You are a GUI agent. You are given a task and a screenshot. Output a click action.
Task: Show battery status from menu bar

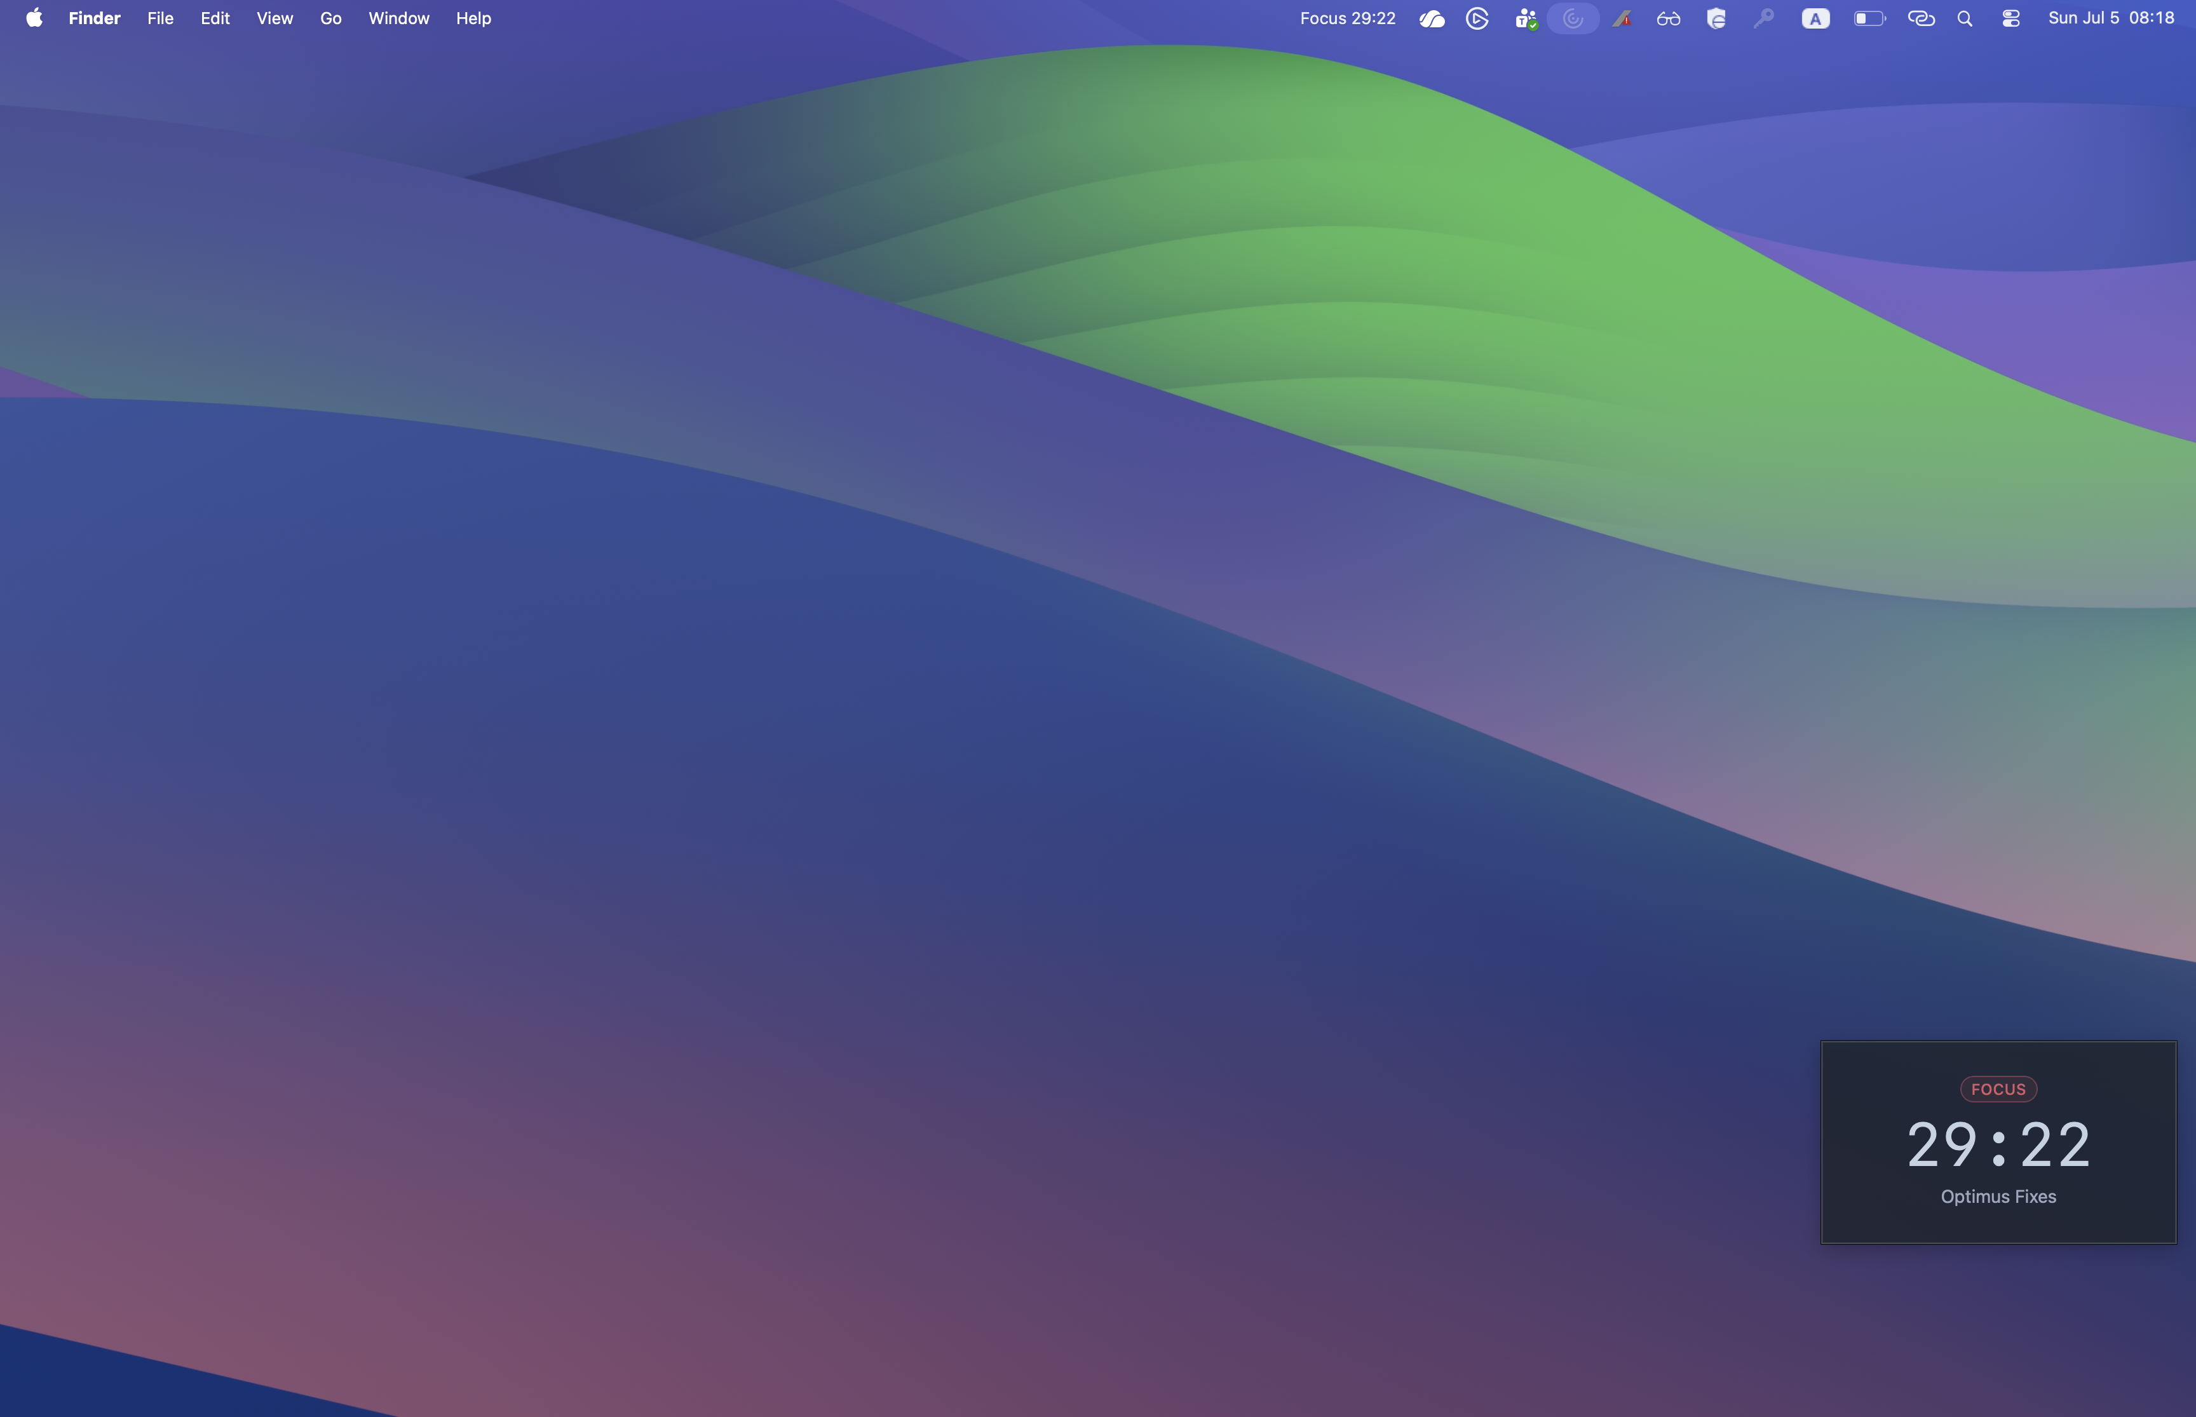click(x=1869, y=18)
